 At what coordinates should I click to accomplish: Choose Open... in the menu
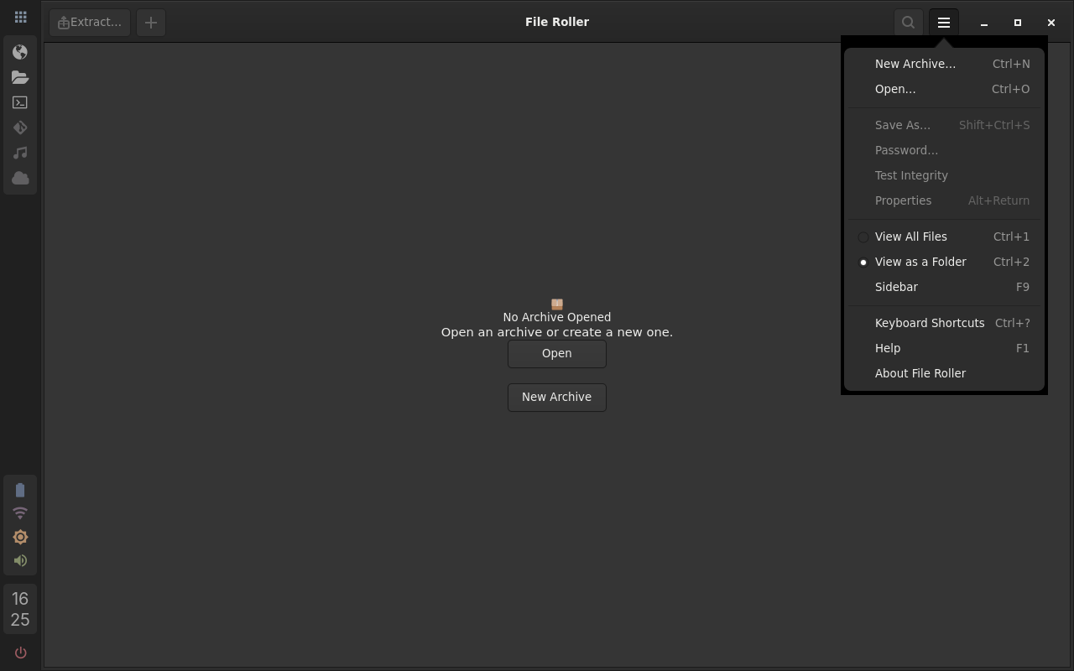(944, 89)
